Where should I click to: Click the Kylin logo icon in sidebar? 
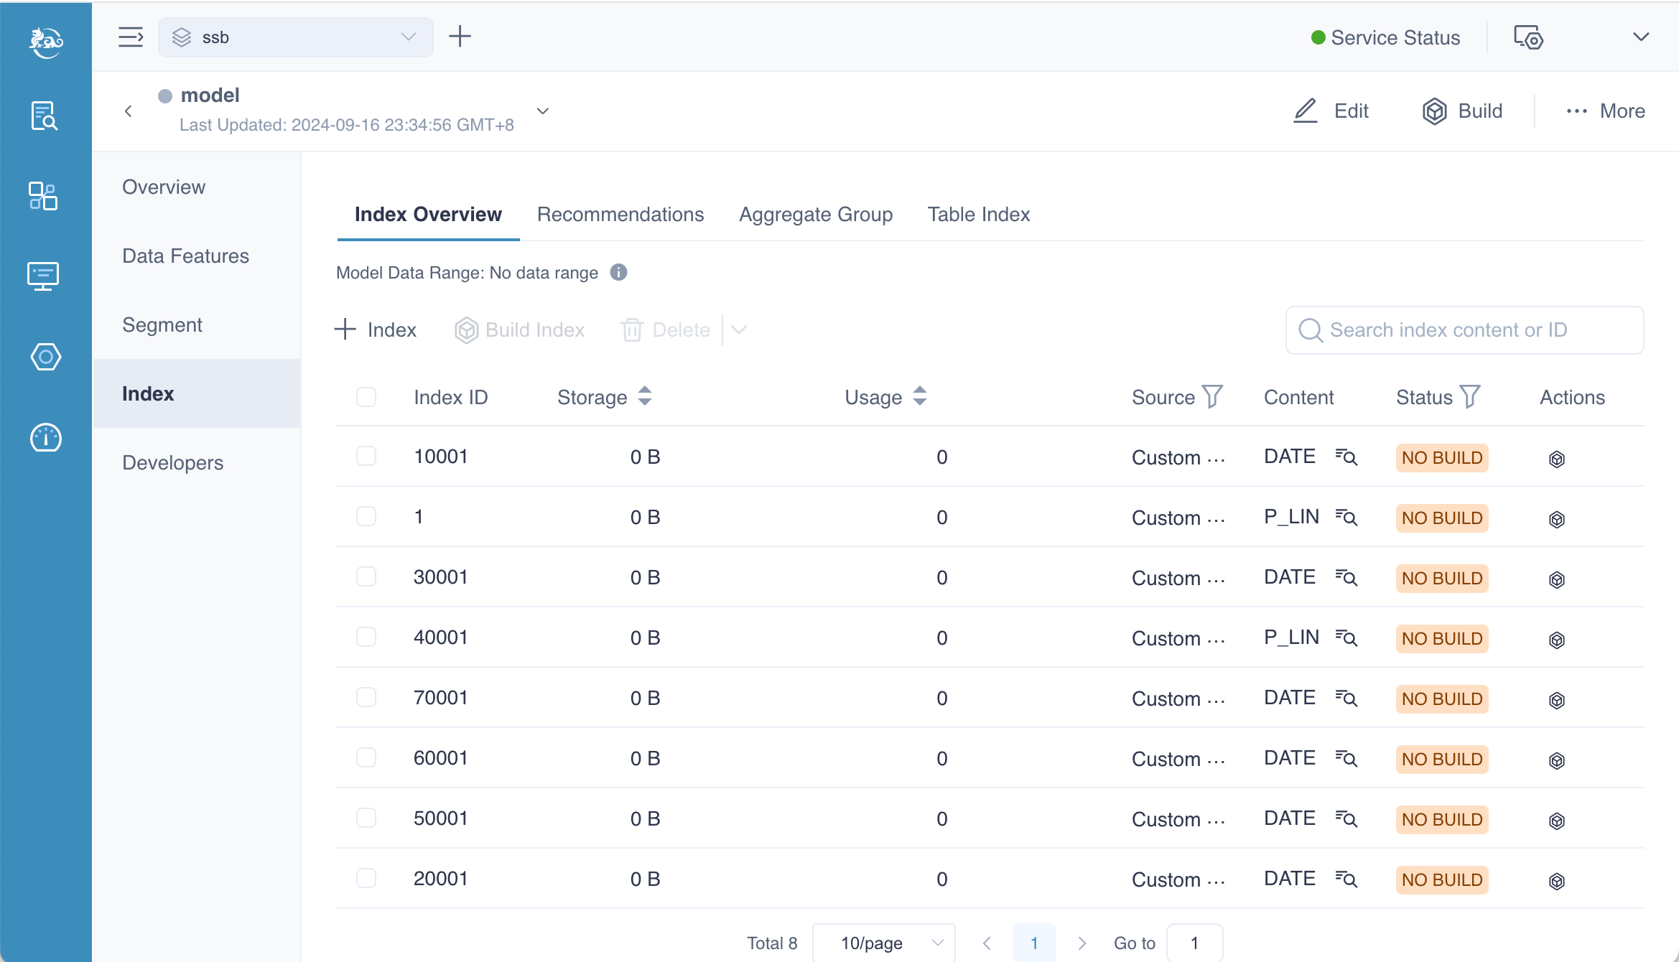(x=46, y=42)
